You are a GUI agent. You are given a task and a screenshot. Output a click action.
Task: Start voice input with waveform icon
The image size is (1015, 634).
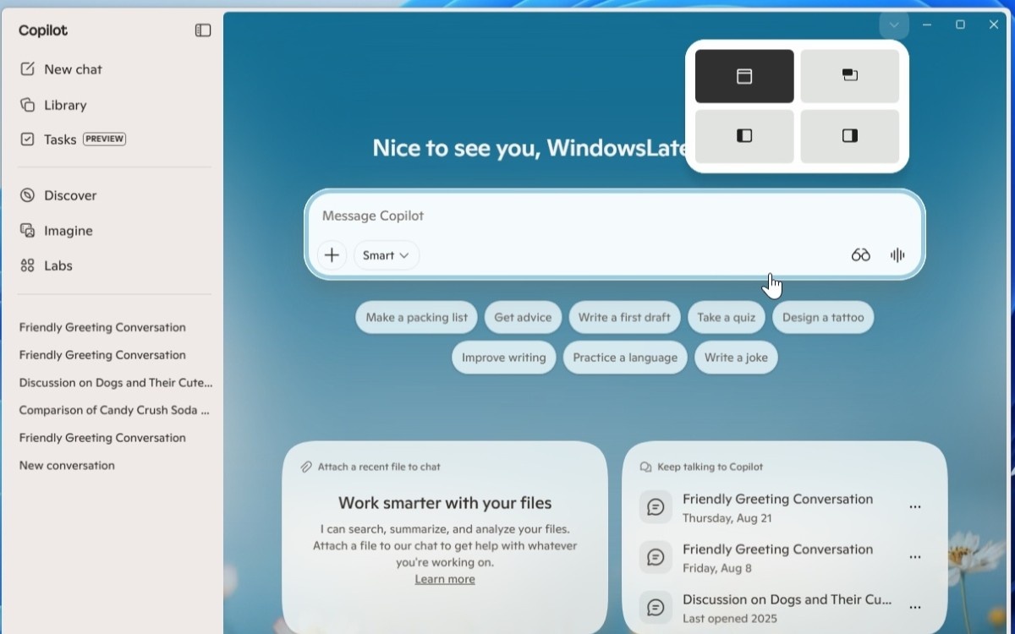[897, 255]
